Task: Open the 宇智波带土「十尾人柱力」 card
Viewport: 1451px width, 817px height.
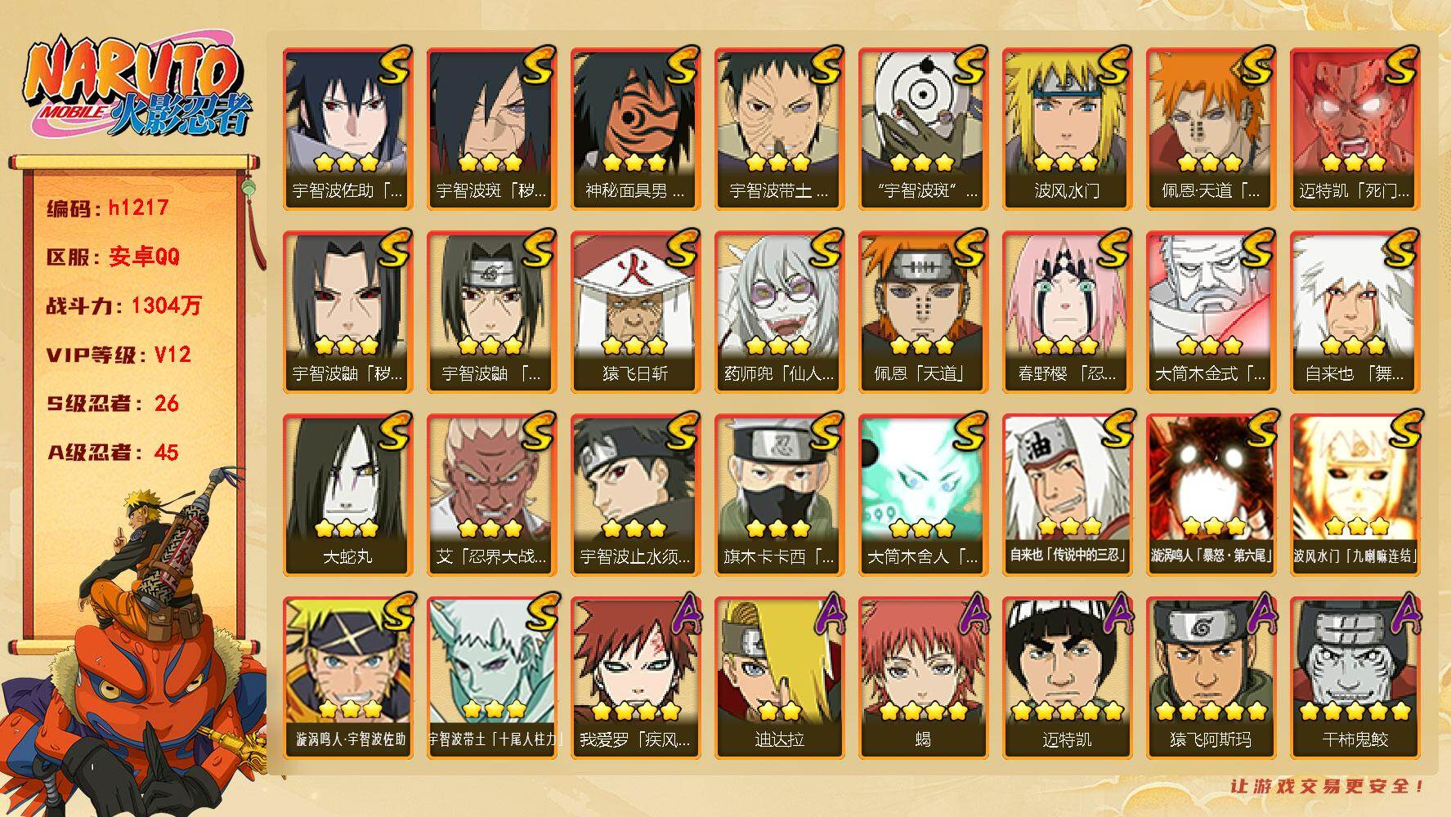Action: pyautogui.click(x=491, y=678)
